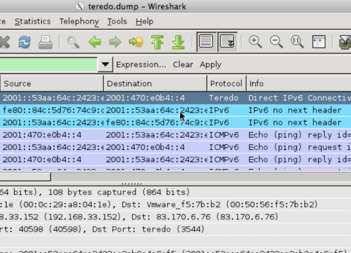Click the Ethernet line with Vmware_f5:7b:b2

pos(175,205)
